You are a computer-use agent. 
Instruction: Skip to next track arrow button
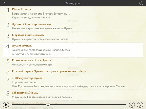pos(140,105)
